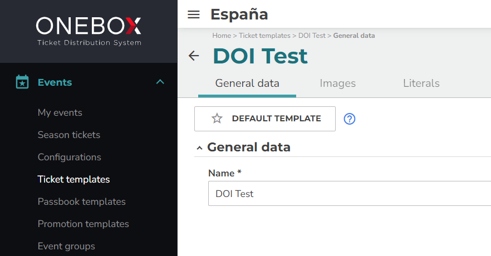491x256 pixels.
Task: Open Passbook templates in sidebar
Action: pyautogui.click(x=81, y=201)
